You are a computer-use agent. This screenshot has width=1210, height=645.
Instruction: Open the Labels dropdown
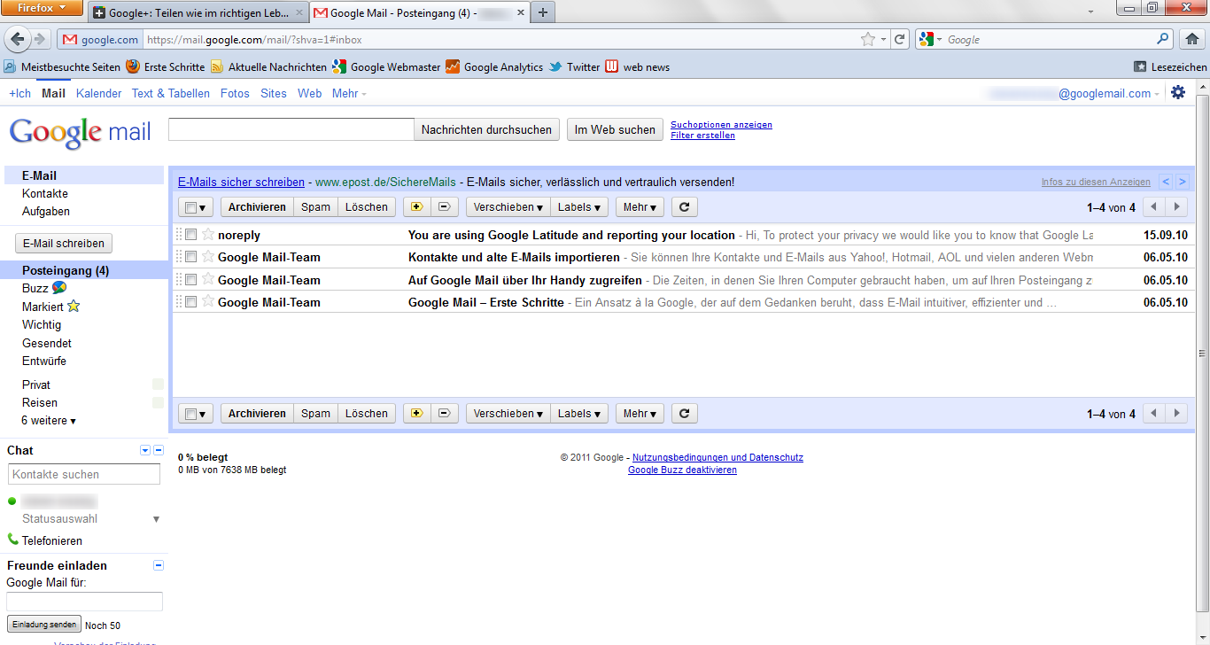point(579,206)
